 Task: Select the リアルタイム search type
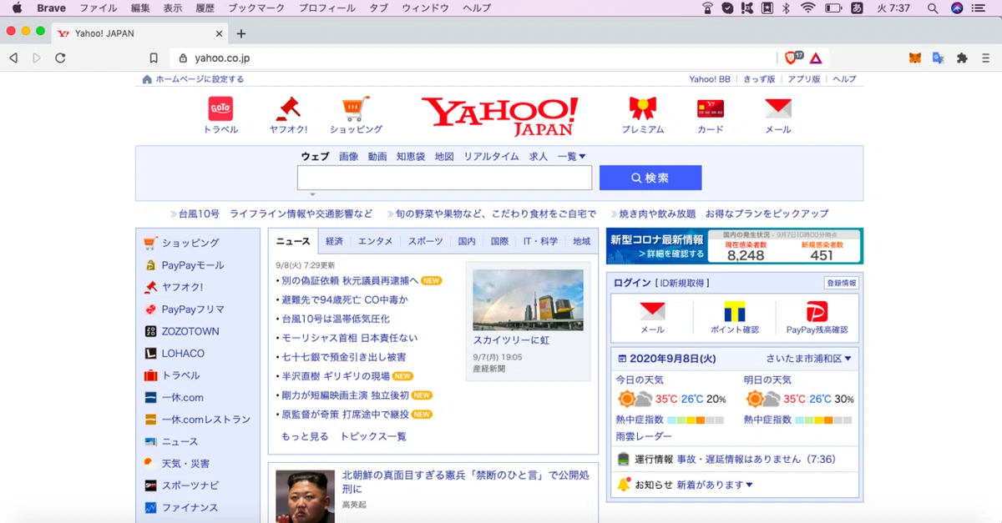click(491, 156)
